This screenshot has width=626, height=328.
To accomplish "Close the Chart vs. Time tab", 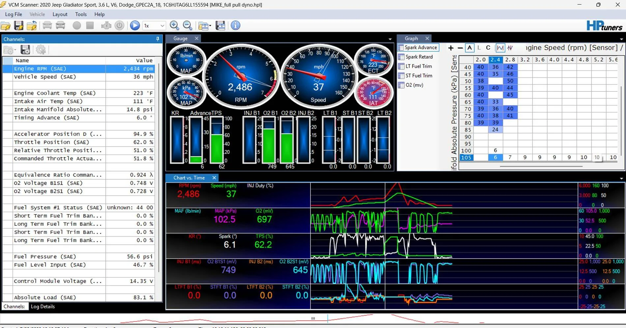I will point(214,178).
